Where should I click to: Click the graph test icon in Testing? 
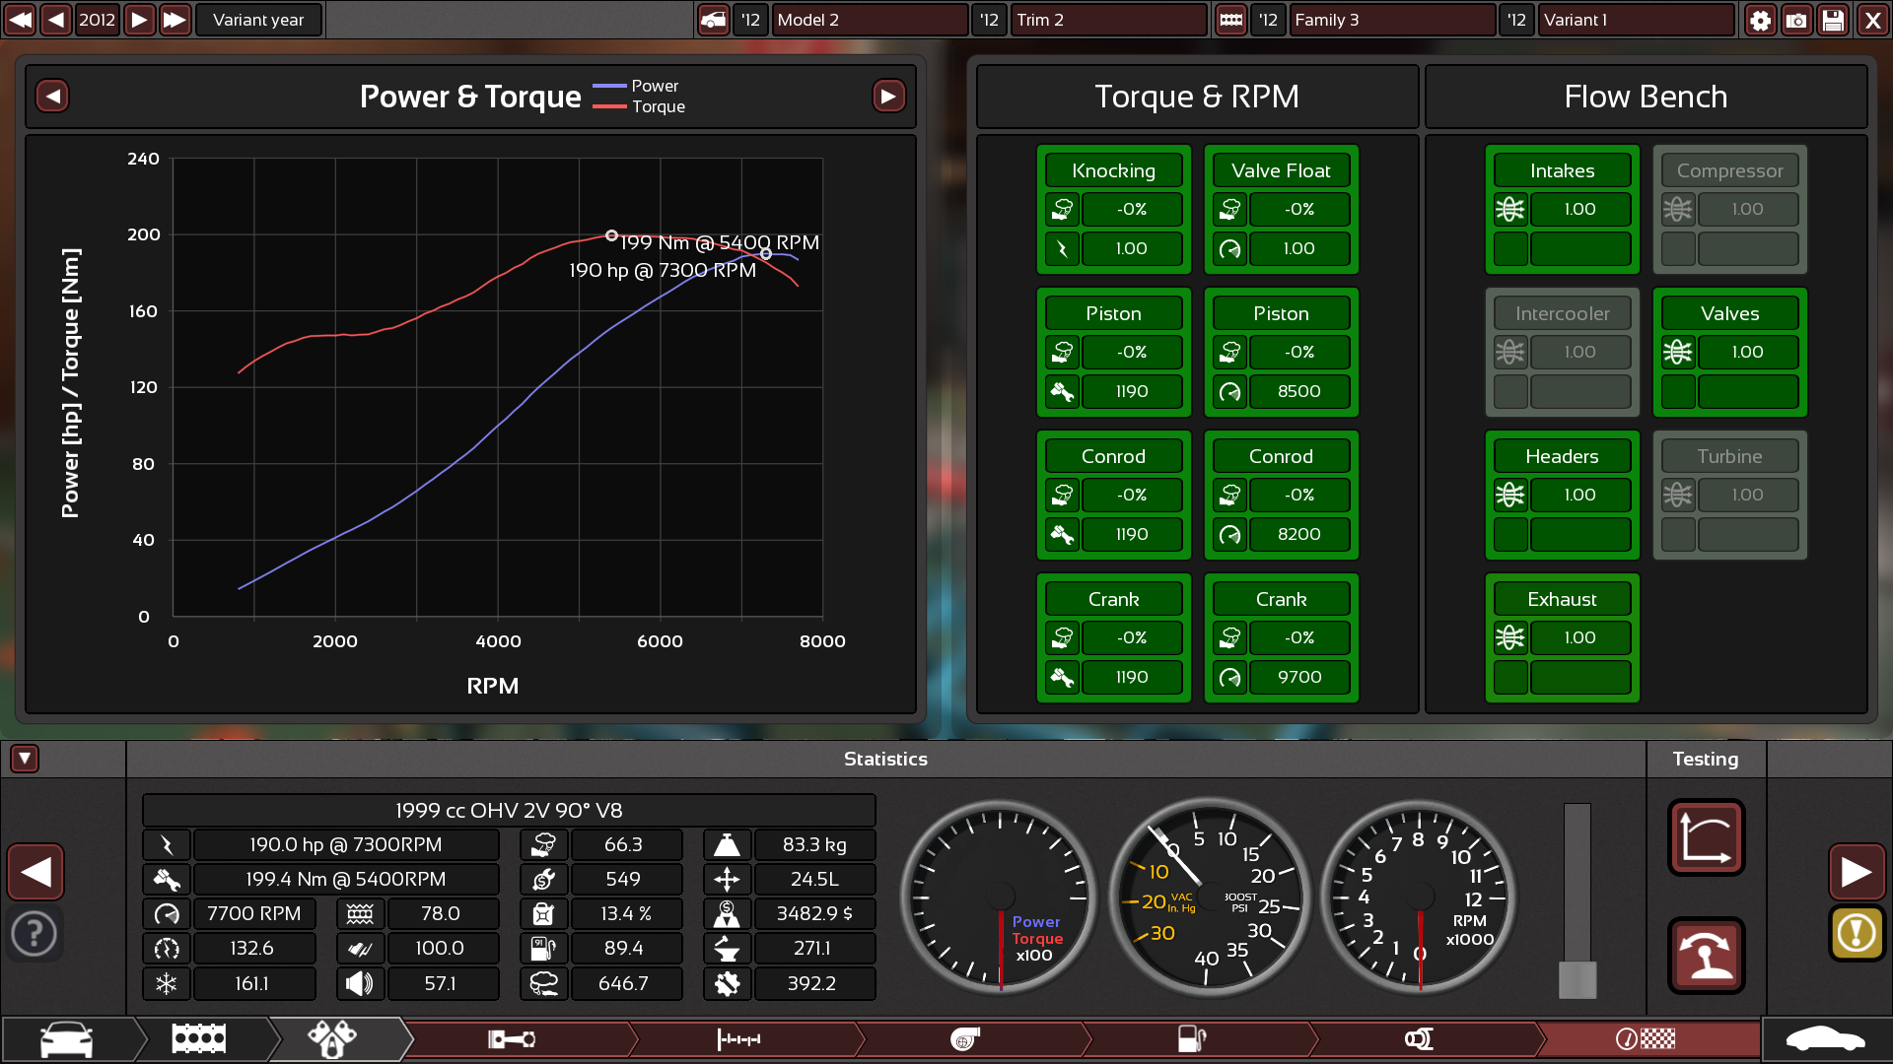tap(1707, 837)
